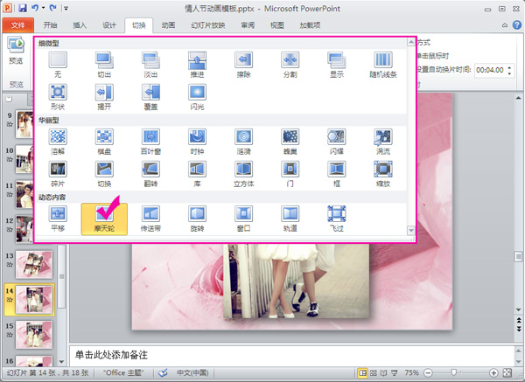The width and height of the screenshot is (525, 382).
Task: Choose the 窗口 window transition
Action: 243,219
